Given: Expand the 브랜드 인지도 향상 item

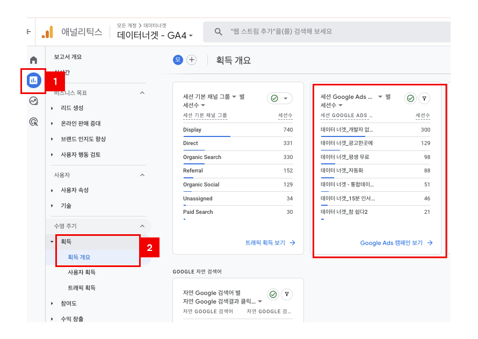Looking at the screenshot, I should [52, 139].
